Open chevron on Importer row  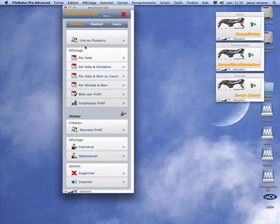tap(124, 182)
